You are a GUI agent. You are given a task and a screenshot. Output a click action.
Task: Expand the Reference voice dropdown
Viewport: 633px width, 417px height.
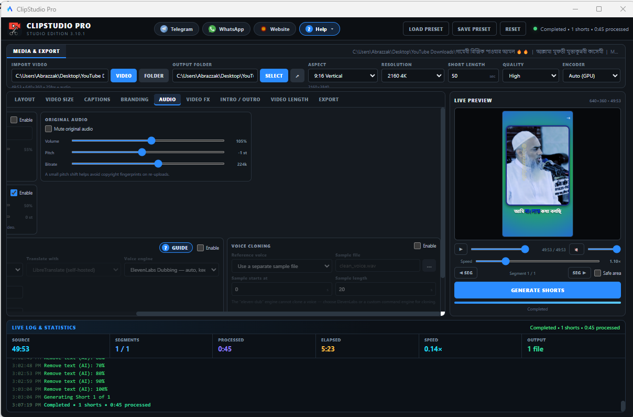pyautogui.click(x=281, y=266)
